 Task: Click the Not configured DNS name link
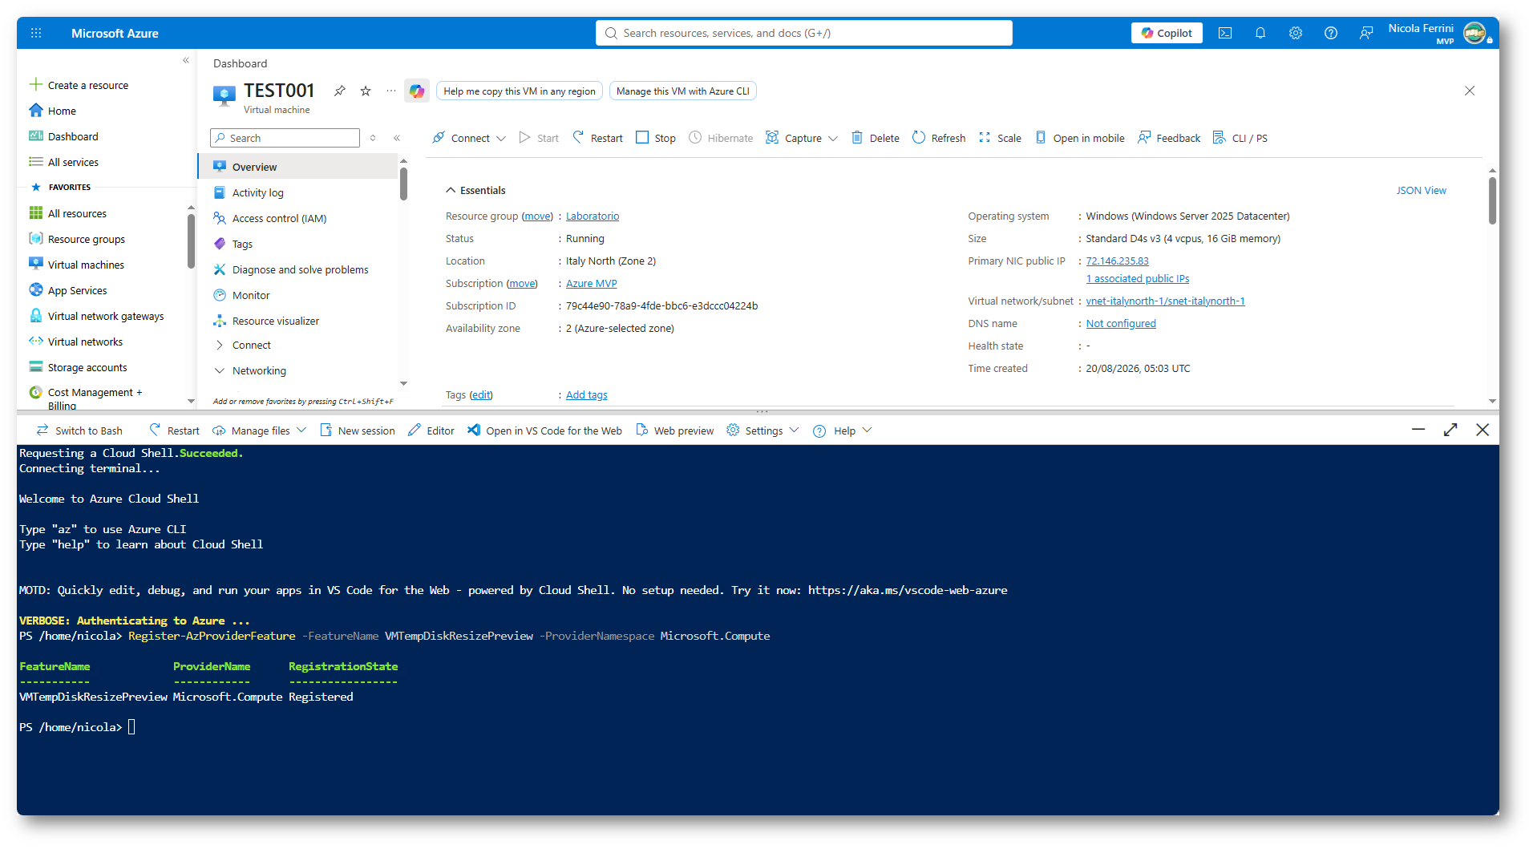click(1121, 323)
